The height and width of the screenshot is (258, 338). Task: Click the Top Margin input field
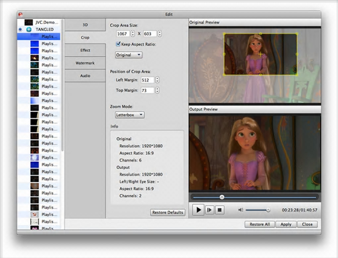pyautogui.click(x=147, y=90)
